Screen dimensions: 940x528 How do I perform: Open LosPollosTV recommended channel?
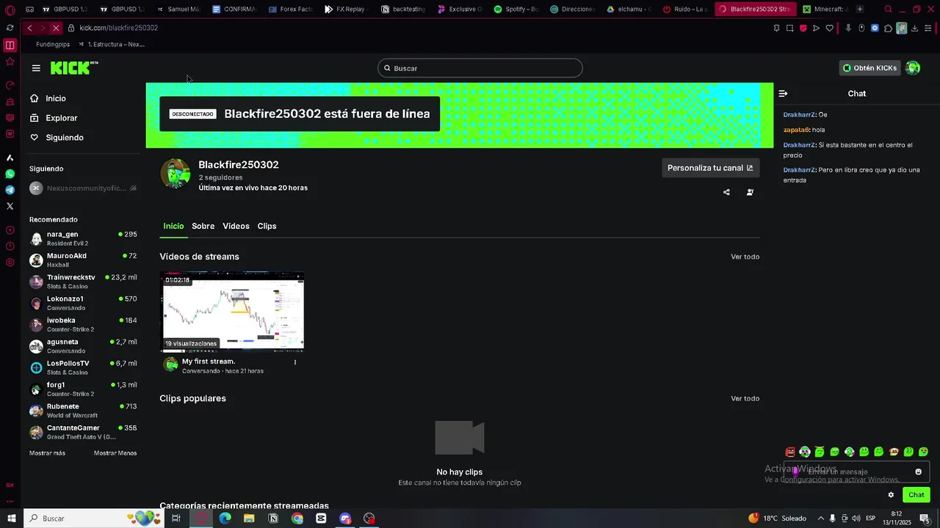(83, 368)
